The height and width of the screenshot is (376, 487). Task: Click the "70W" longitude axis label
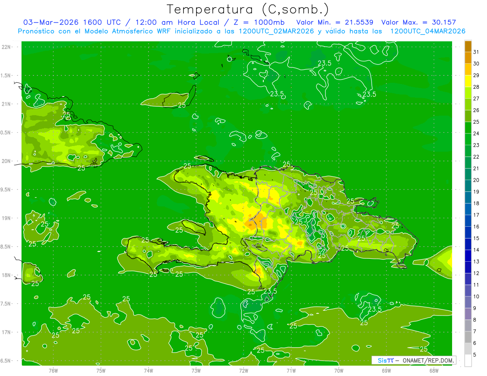pyautogui.click(x=339, y=370)
